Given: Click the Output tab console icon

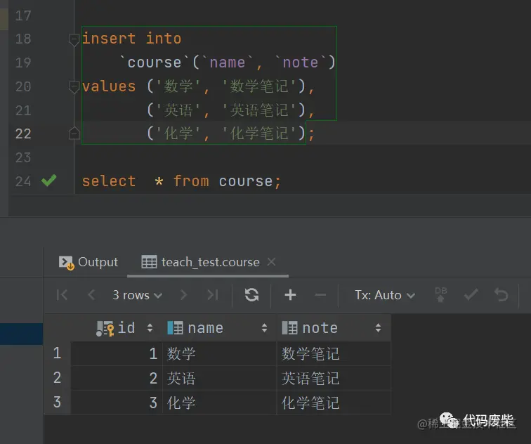Looking at the screenshot, I should (x=66, y=263).
